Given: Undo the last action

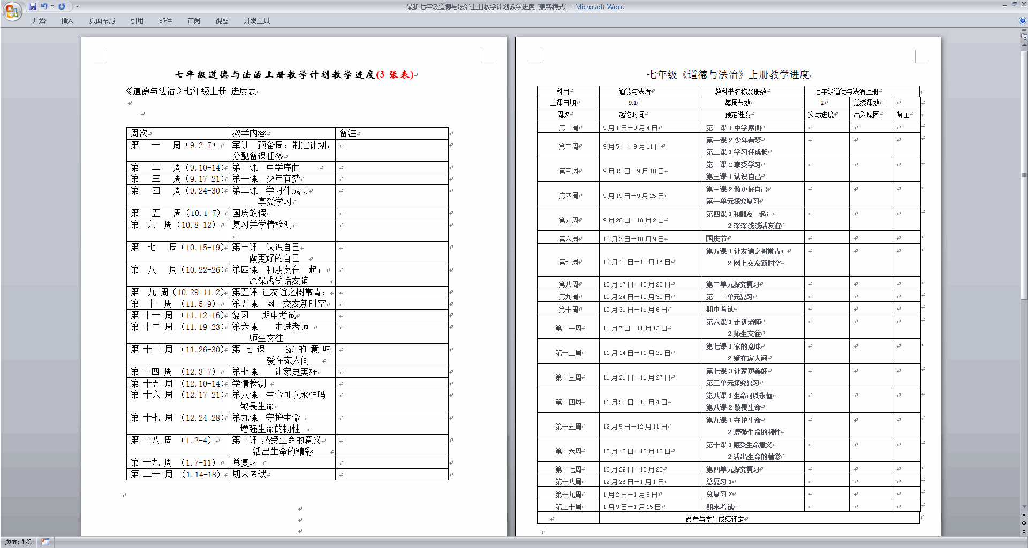Looking at the screenshot, I should click(44, 6).
